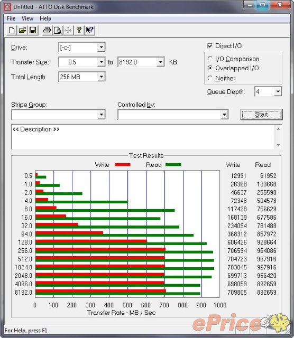Click the New file toolbar icon
This screenshot has height=338, width=294.
(x=12, y=30)
